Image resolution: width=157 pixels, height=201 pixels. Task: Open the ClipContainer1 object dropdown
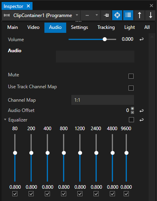[77, 15]
